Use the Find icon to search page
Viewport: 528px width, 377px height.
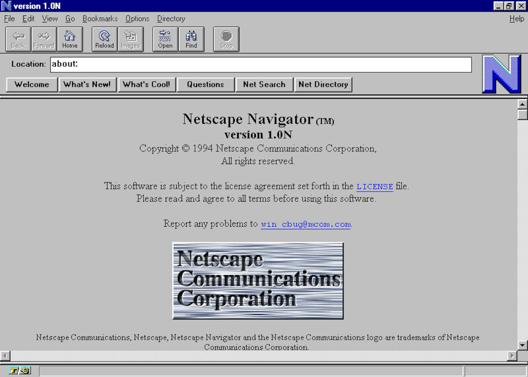point(191,39)
